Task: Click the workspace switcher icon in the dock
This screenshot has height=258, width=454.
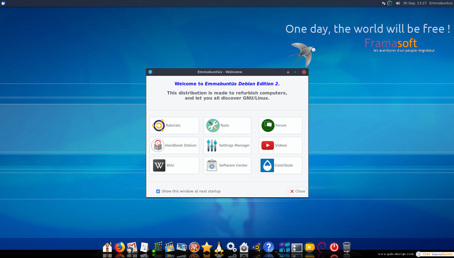Action: coord(284,247)
